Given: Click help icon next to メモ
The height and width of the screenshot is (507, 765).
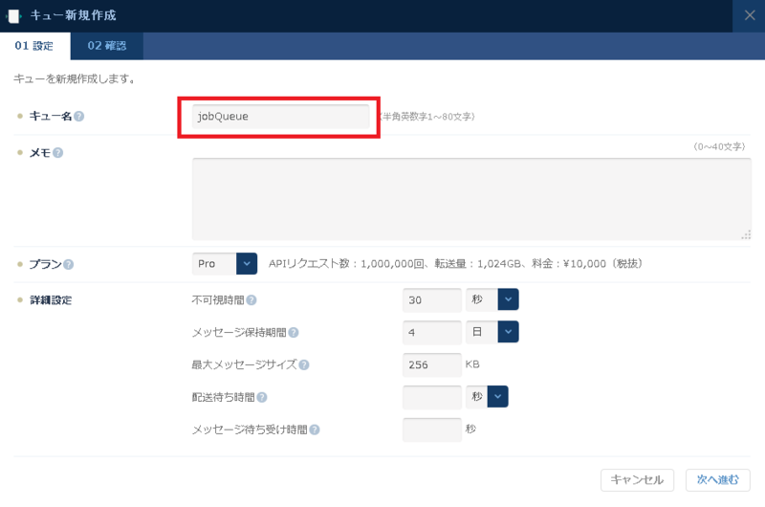Looking at the screenshot, I should tap(58, 153).
